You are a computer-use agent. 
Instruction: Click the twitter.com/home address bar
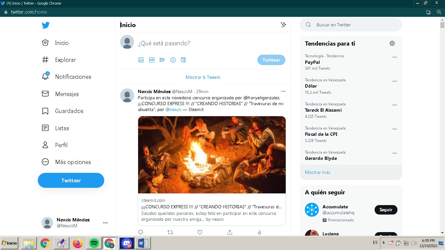29,12
